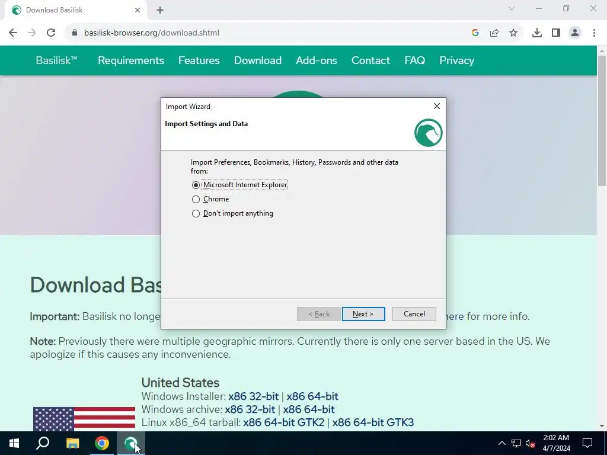Viewport: 607px width, 455px height.
Task: Go back using browser back arrow
Action: tap(13, 33)
